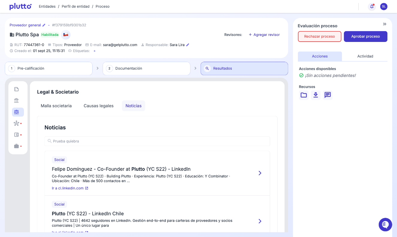Click Rechazar proceso button
Viewport: 397px width, 237px height.
319,37
